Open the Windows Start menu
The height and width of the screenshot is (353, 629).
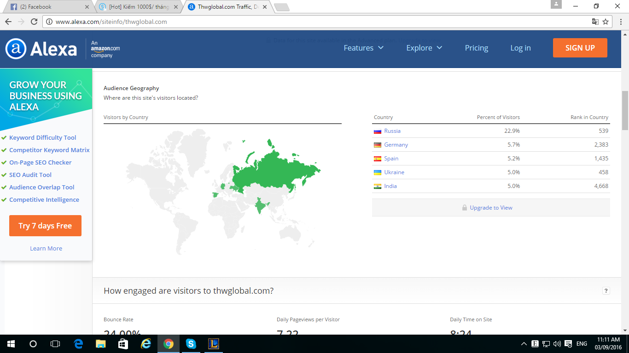click(11, 344)
